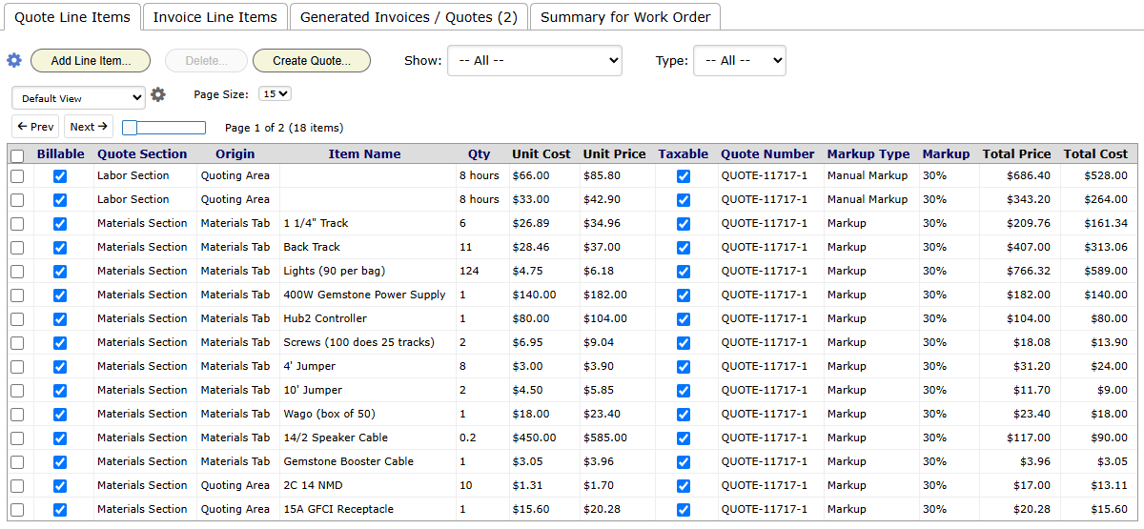
Task: Sort by the Qty column header
Action: click(x=480, y=154)
